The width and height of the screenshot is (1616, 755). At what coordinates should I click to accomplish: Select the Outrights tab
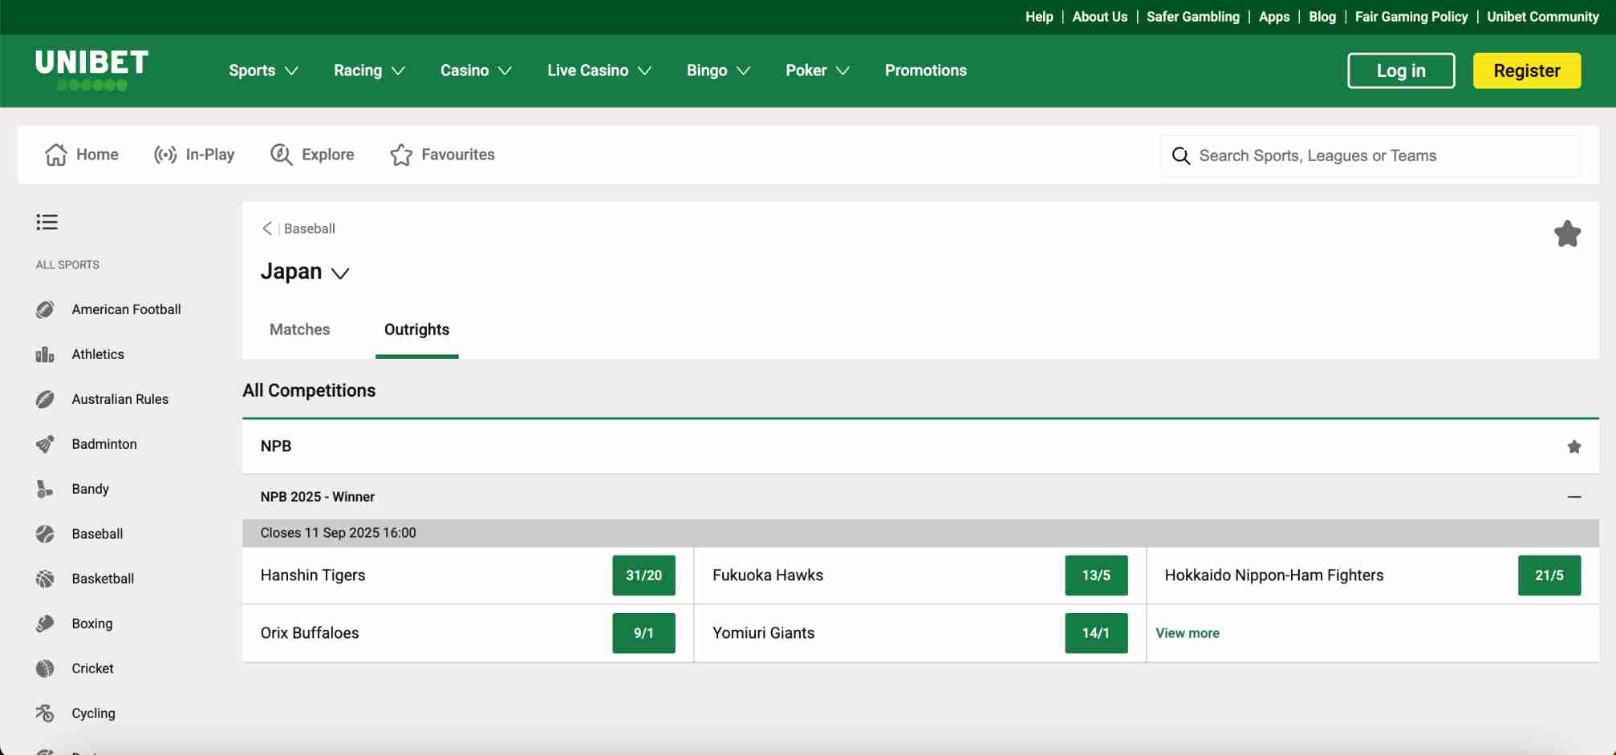pos(416,329)
